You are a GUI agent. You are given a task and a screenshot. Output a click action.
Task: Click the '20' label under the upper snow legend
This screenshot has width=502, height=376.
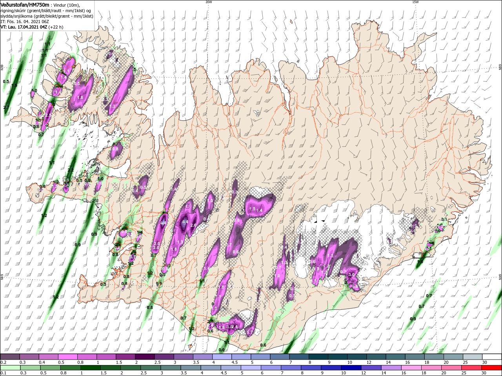tap(446, 362)
